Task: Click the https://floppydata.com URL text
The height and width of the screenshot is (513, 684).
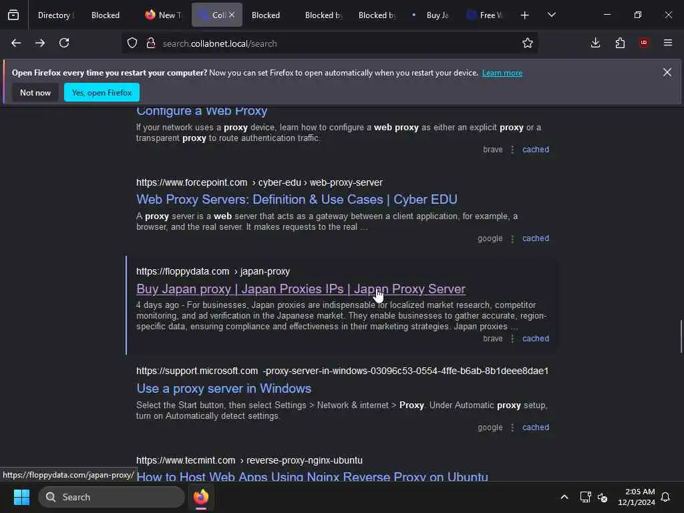Action: [182, 271]
